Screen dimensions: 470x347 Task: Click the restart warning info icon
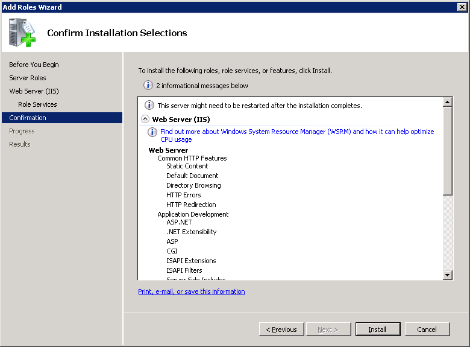point(149,105)
